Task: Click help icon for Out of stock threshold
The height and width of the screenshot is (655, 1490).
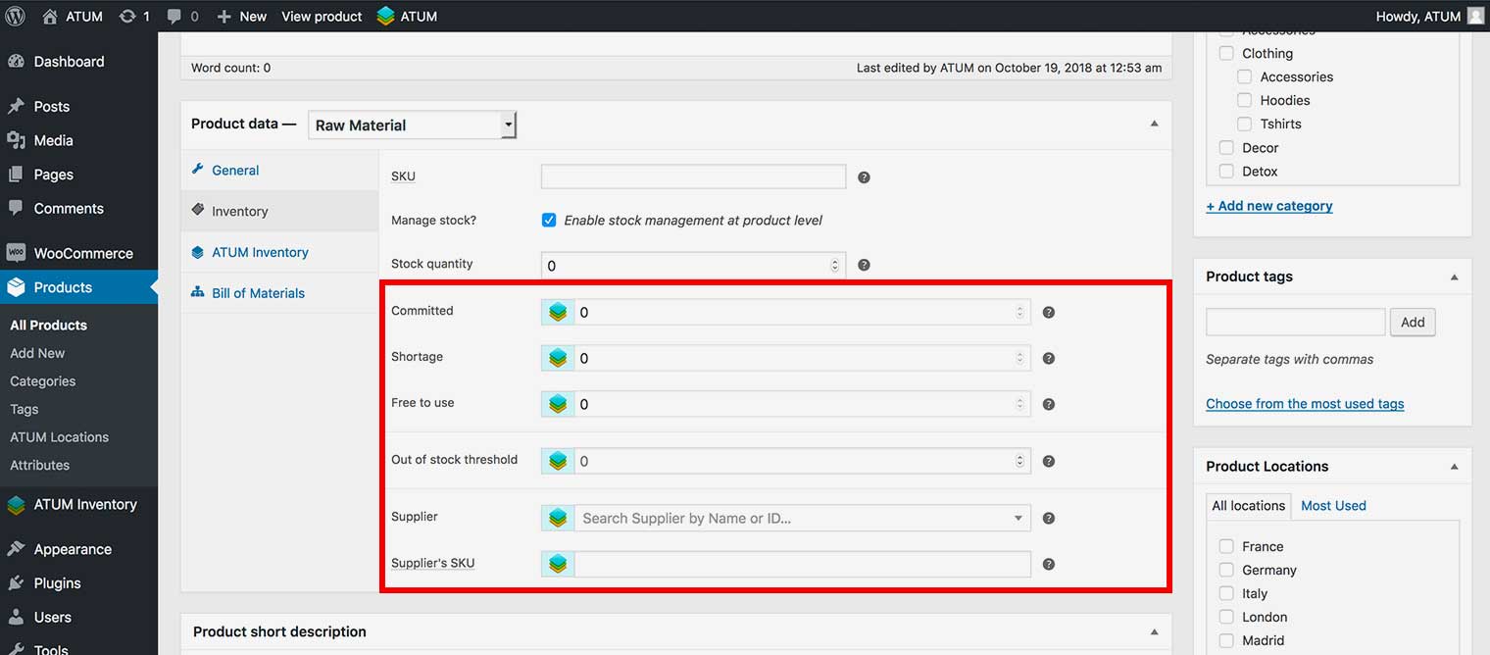Action: (1048, 461)
